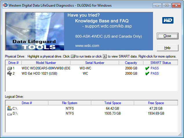Select the USB drive 2 icon
184x138 pixels.
(x=10, y=73)
